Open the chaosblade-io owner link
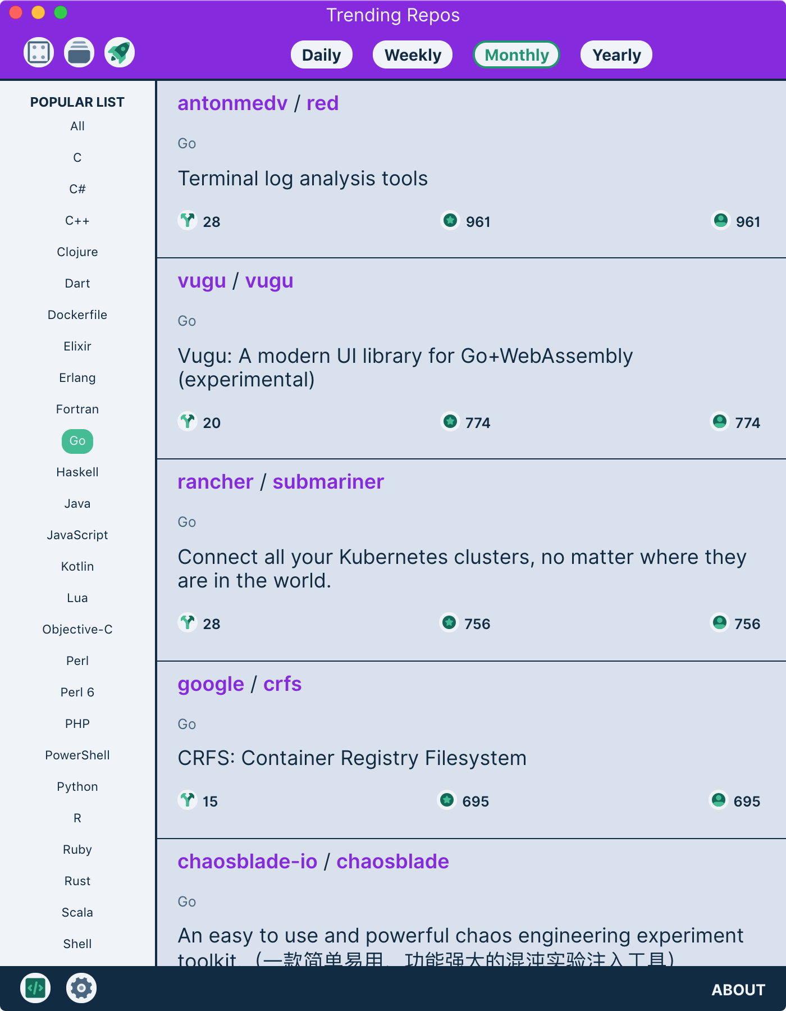Viewport: 786px width, 1011px height. click(248, 862)
